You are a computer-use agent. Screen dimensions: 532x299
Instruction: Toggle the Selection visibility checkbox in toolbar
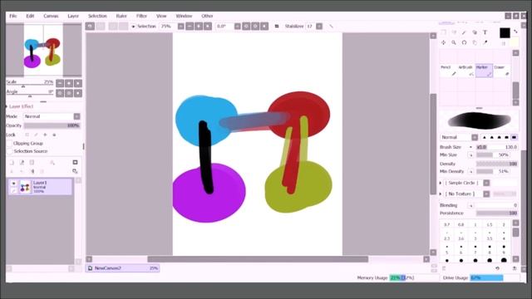point(133,27)
